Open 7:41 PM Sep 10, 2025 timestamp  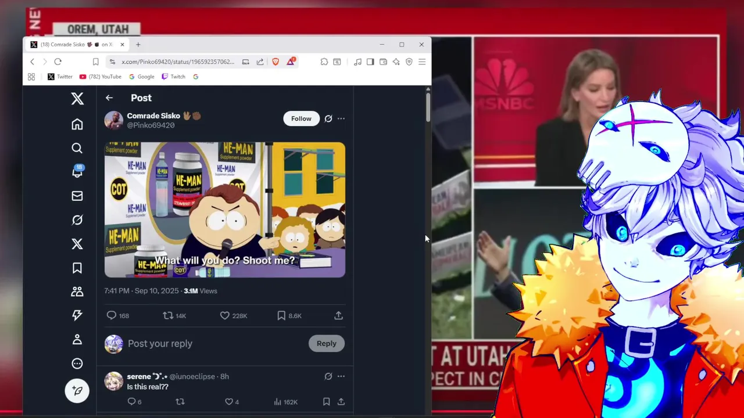click(x=142, y=291)
